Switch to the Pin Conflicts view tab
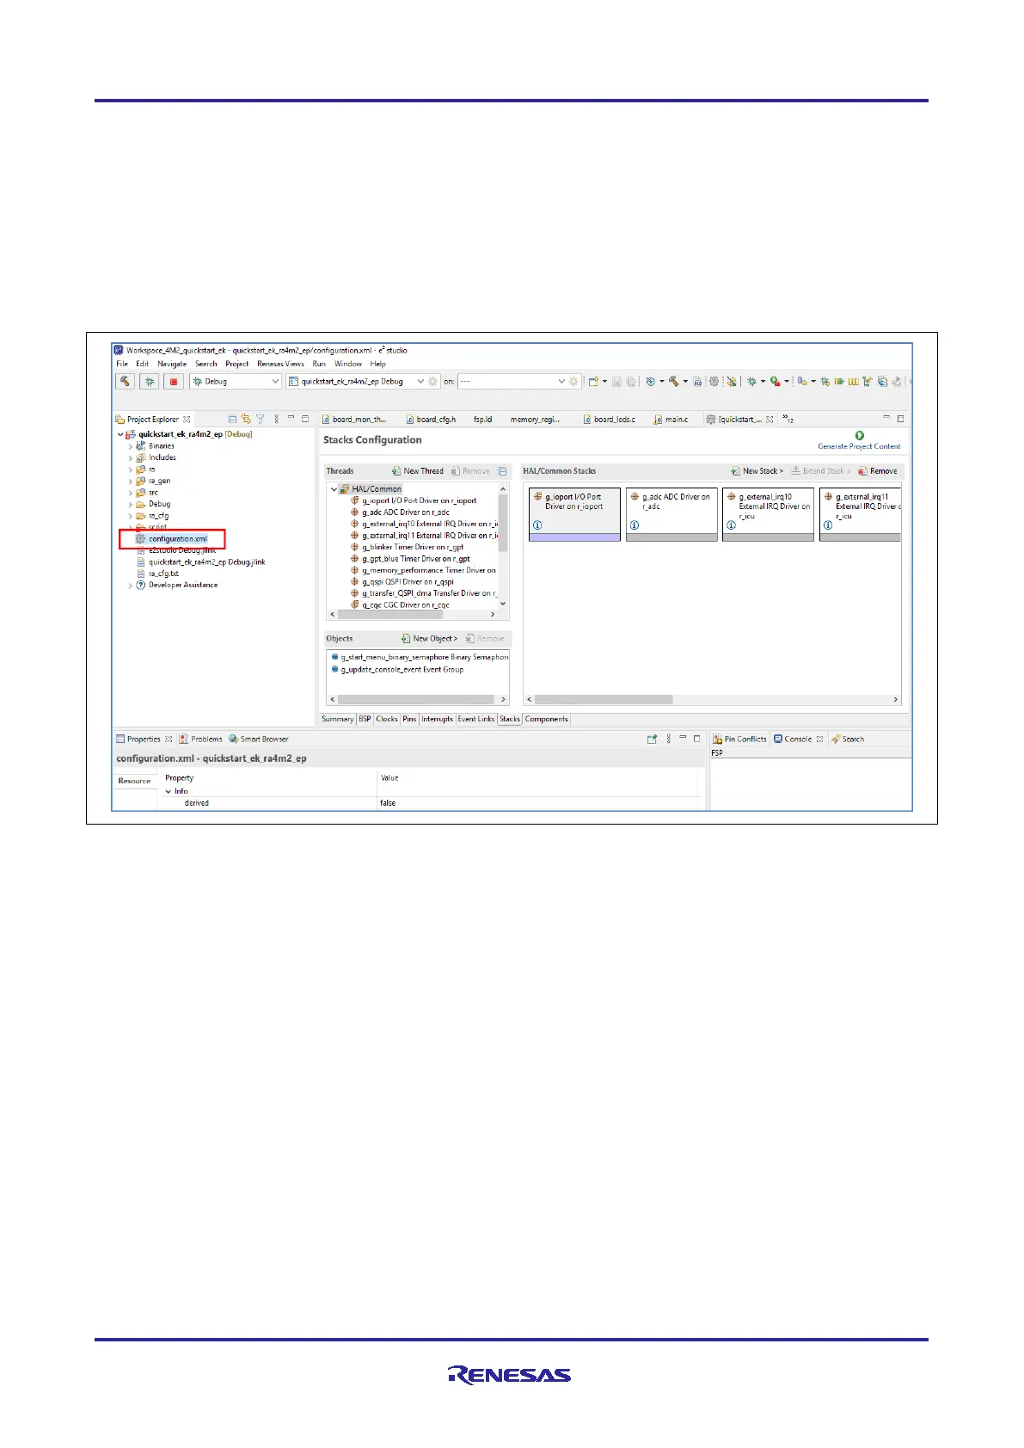 [x=739, y=739]
